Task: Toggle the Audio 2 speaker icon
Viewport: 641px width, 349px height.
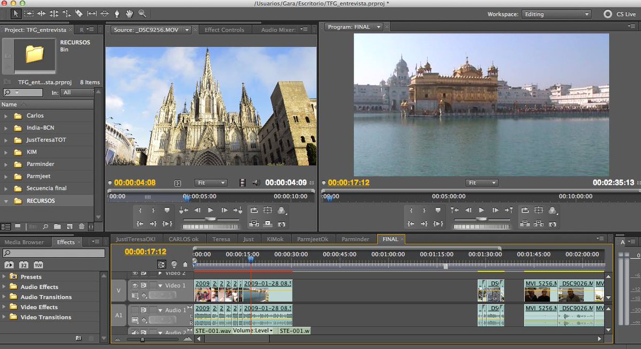Action: pos(134,331)
